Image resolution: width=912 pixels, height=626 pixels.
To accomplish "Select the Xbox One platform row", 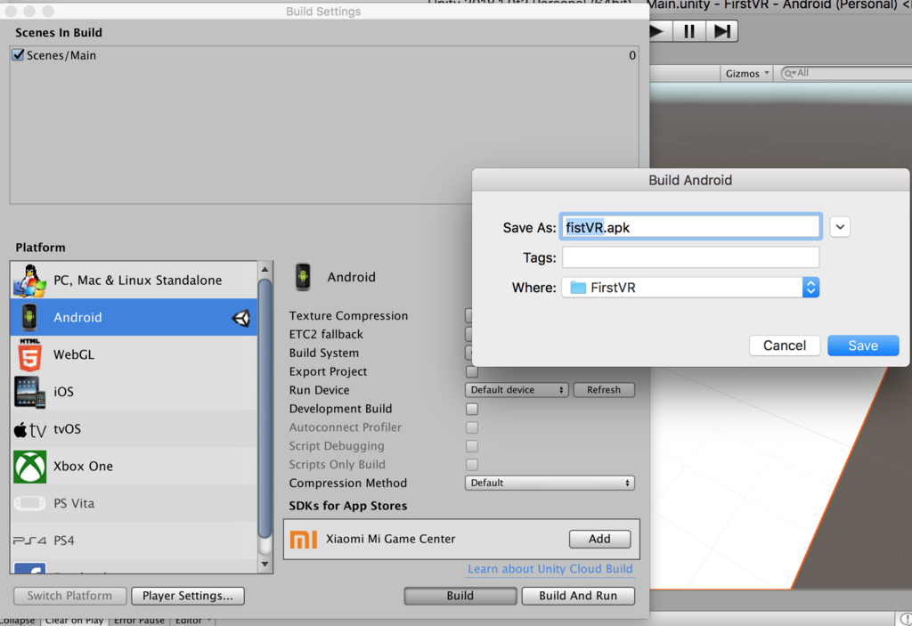I will (x=134, y=466).
